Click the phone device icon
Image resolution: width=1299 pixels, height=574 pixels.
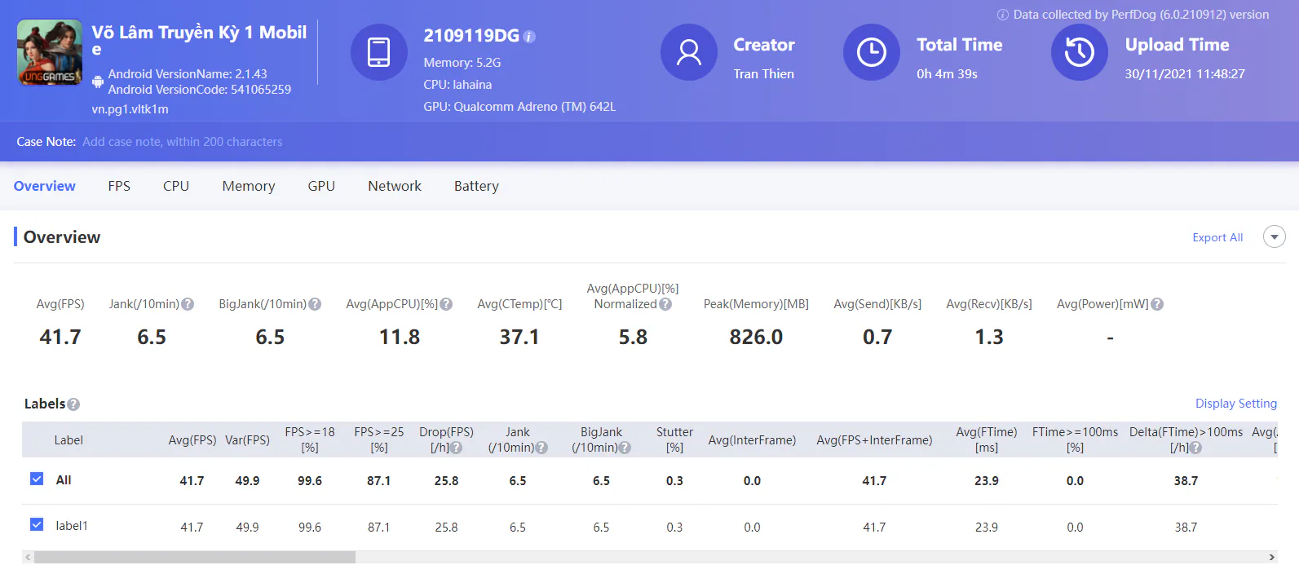379,52
